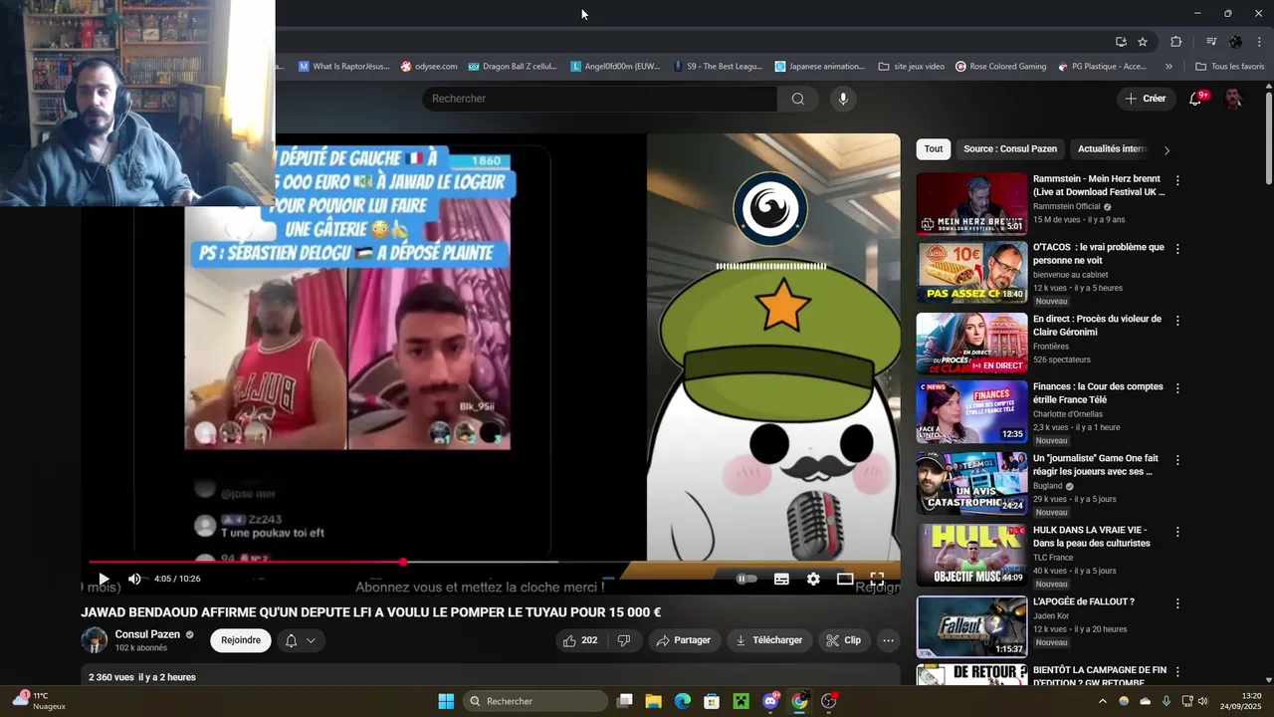Open YouTube notifications bell
The height and width of the screenshot is (717, 1274).
pos(1196,99)
